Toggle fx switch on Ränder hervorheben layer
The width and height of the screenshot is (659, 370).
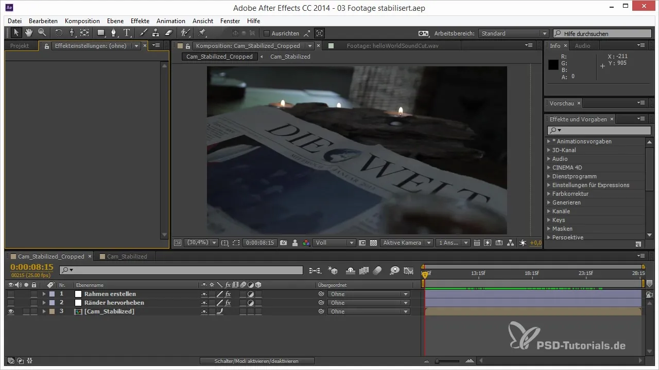click(228, 303)
